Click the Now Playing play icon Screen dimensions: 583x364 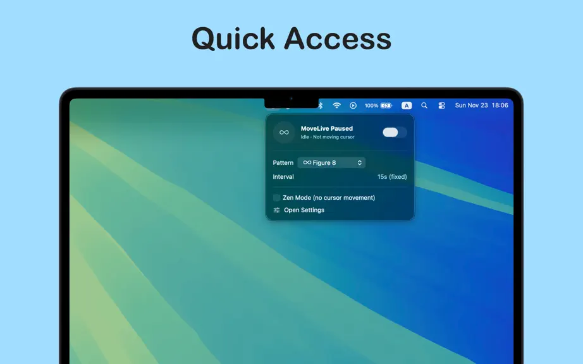[353, 106]
